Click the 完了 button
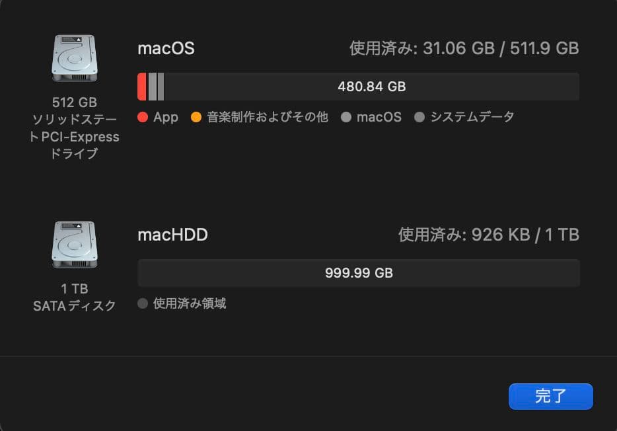Image resolution: width=617 pixels, height=431 pixels. (550, 397)
